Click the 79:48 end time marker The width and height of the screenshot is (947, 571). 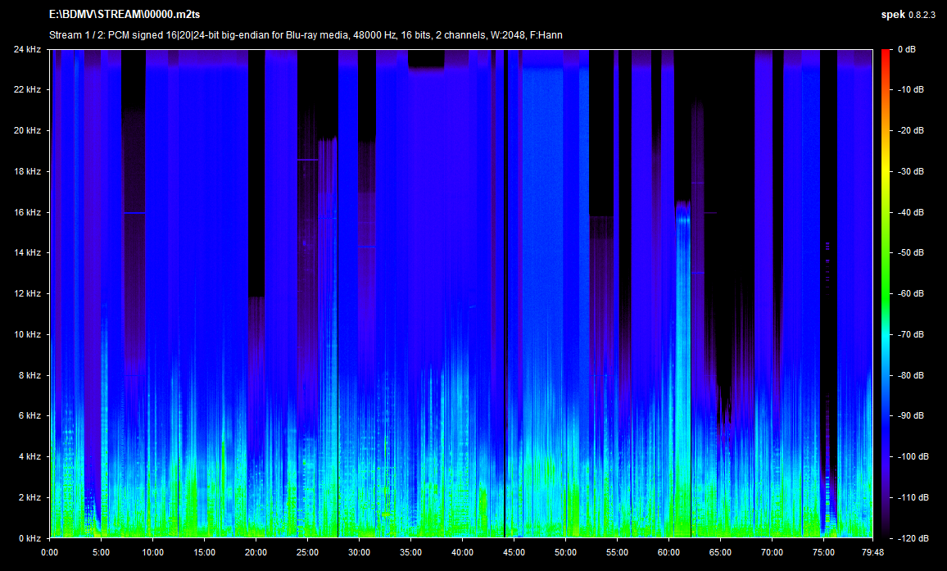pyautogui.click(x=872, y=551)
